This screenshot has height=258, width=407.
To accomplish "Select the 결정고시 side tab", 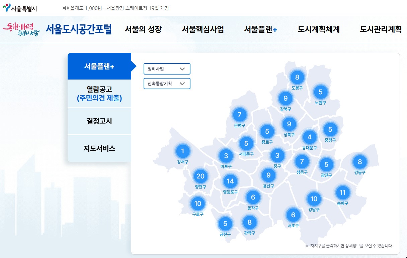I will (x=99, y=121).
